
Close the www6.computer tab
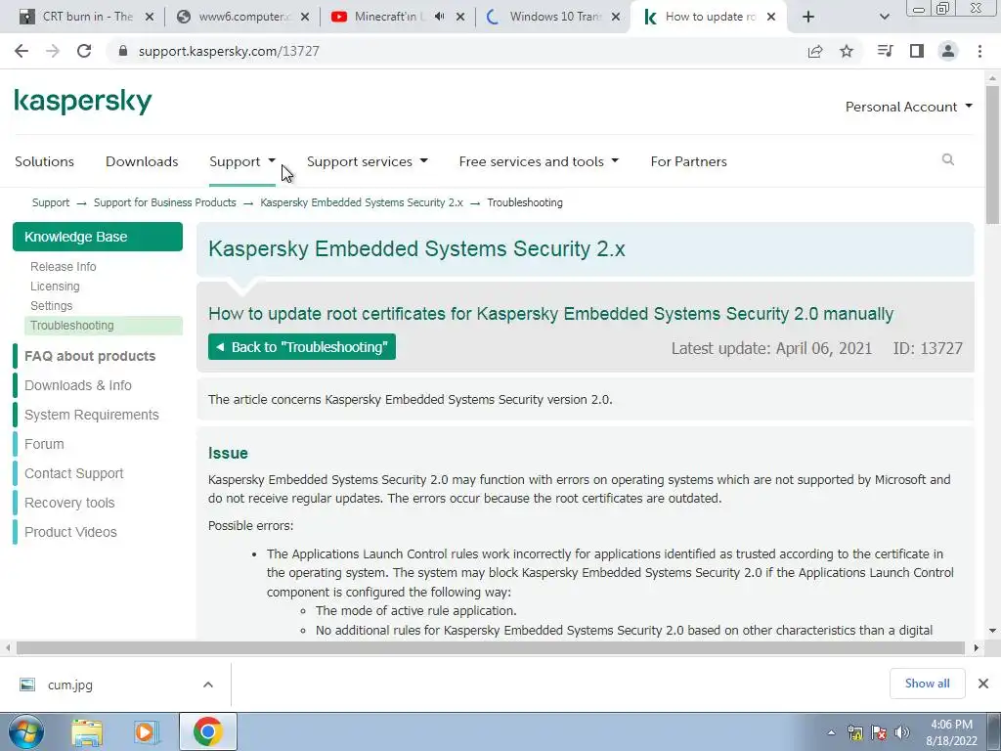click(x=305, y=18)
